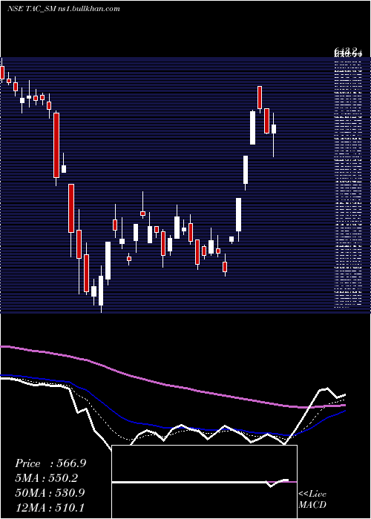
Task: Select the 50MA : 530.9 value
Action: pyautogui.click(x=50, y=493)
